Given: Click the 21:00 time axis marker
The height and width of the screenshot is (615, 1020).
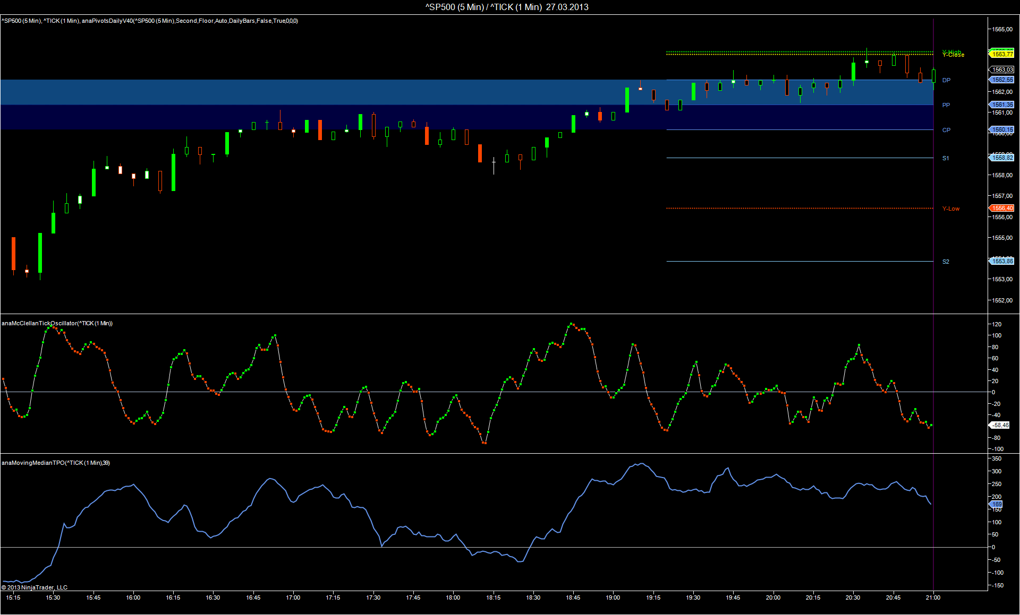Looking at the screenshot, I should (x=933, y=597).
